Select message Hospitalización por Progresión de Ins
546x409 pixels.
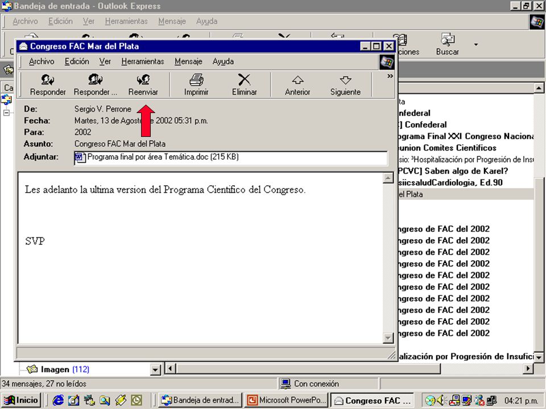pos(466,160)
